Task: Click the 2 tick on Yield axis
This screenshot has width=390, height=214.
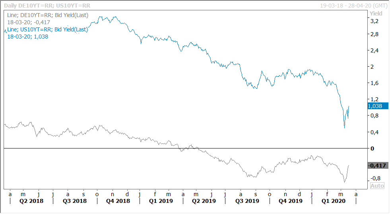Action: pyautogui.click(x=372, y=67)
